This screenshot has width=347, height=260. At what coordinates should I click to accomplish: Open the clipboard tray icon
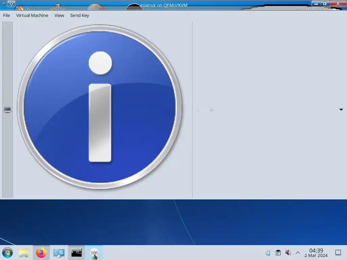click(278, 253)
